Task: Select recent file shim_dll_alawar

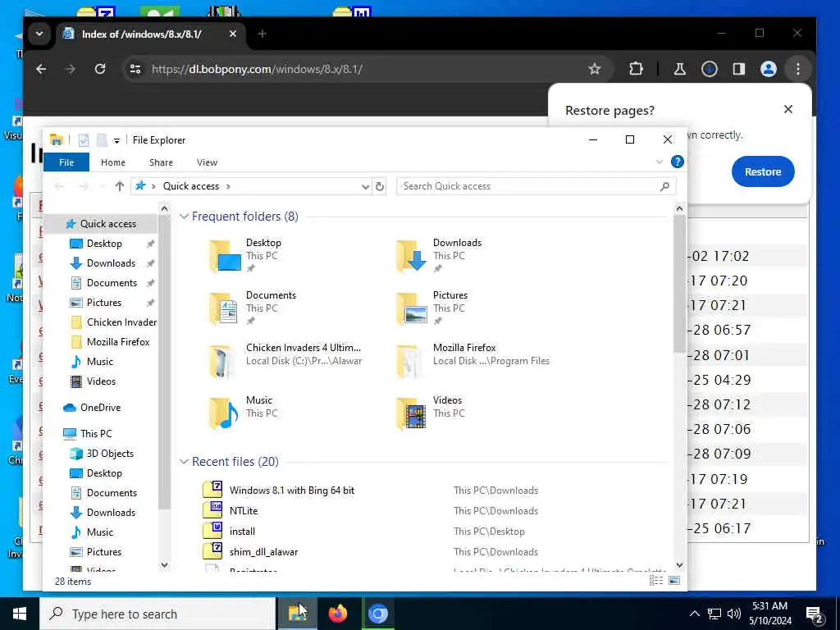Action: click(x=263, y=552)
